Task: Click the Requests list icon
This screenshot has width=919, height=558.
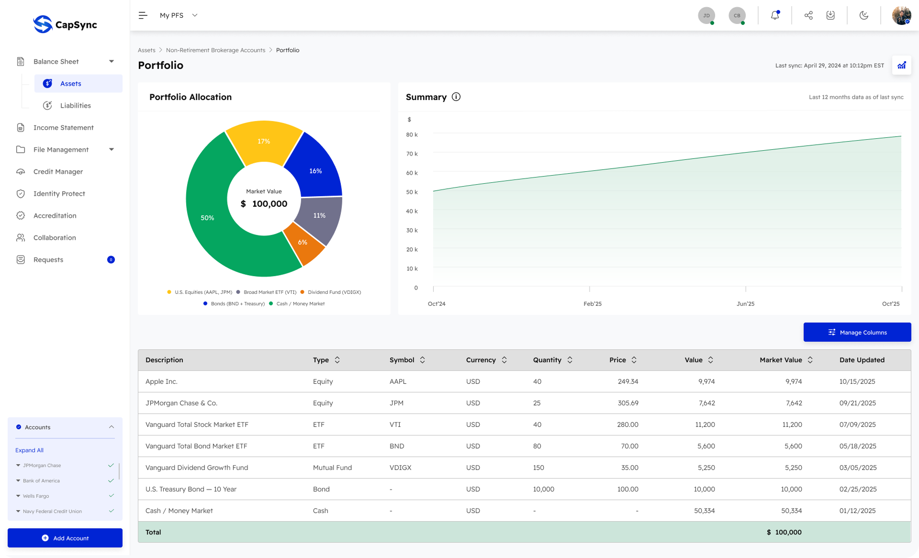Action: [x=21, y=259]
